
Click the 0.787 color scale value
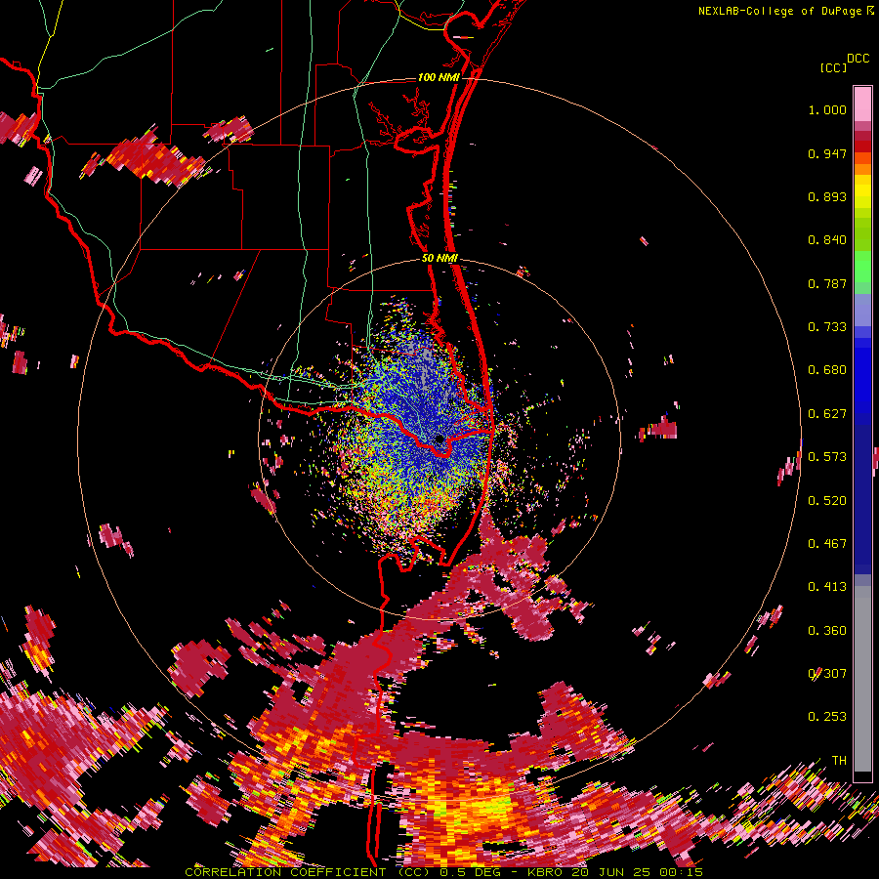827,283
